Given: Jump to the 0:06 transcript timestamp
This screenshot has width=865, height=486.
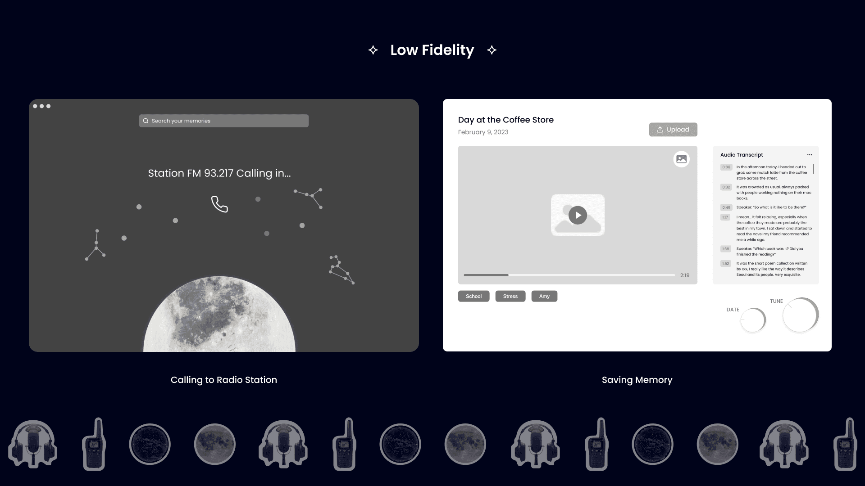Looking at the screenshot, I should 726,167.
